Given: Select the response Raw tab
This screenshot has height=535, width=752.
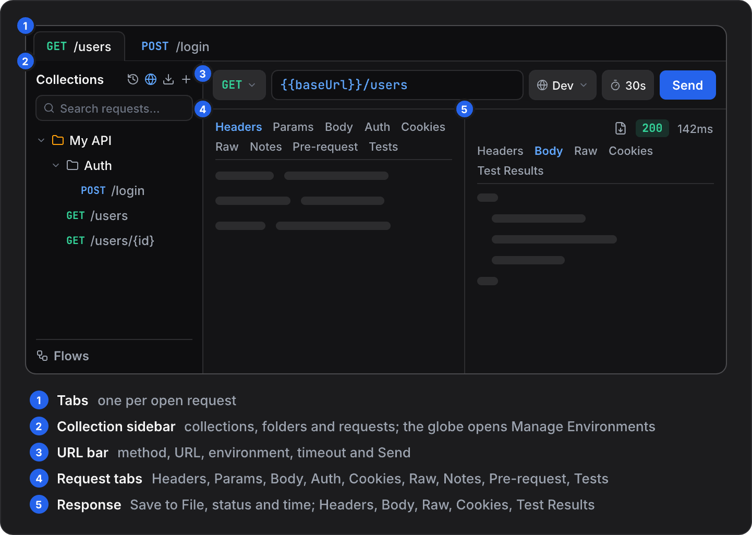Looking at the screenshot, I should click(x=586, y=151).
